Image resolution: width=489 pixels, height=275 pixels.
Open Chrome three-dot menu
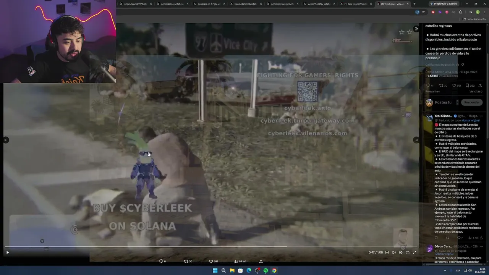pos(484,12)
